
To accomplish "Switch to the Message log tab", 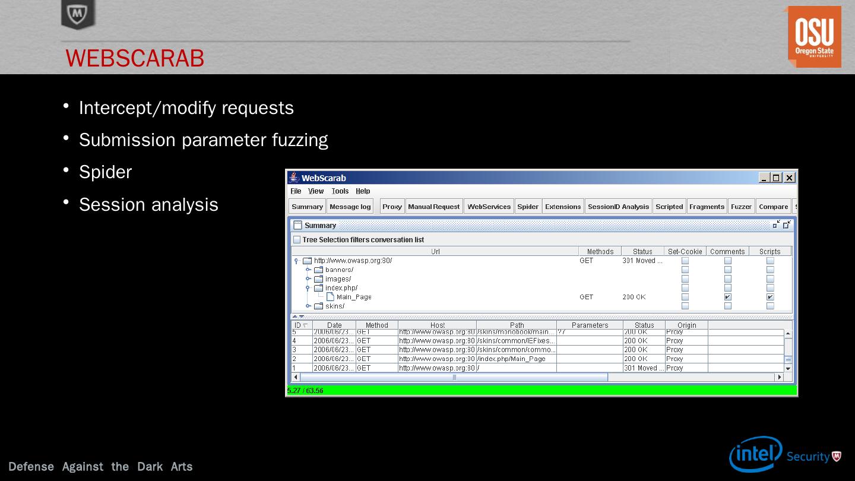I will (x=350, y=207).
